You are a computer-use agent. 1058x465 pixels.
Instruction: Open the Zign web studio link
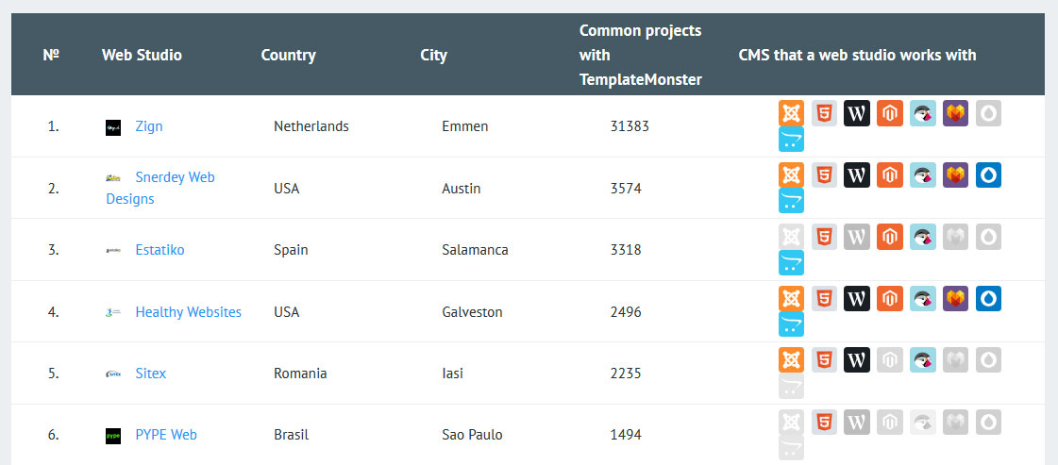pos(149,126)
